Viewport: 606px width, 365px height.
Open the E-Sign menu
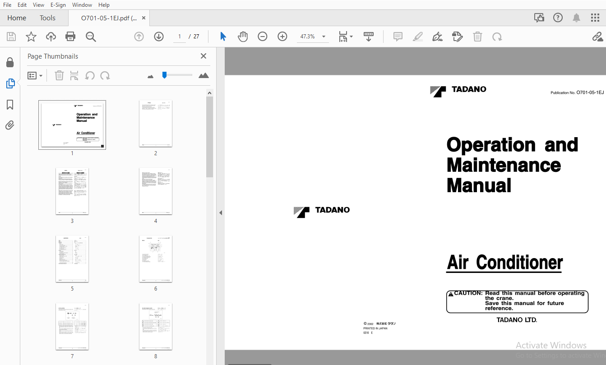pos(58,5)
